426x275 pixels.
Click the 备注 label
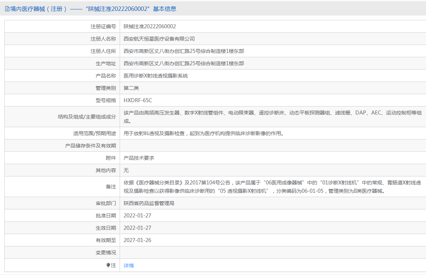pos(111,187)
